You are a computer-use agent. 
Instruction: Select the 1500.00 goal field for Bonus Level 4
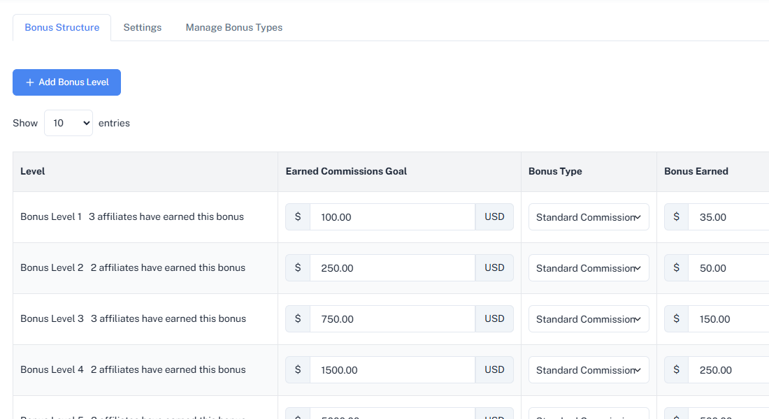391,369
